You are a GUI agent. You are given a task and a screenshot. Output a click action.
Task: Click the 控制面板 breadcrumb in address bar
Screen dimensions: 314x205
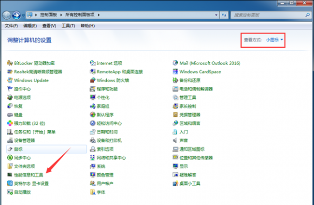pos(48,15)
